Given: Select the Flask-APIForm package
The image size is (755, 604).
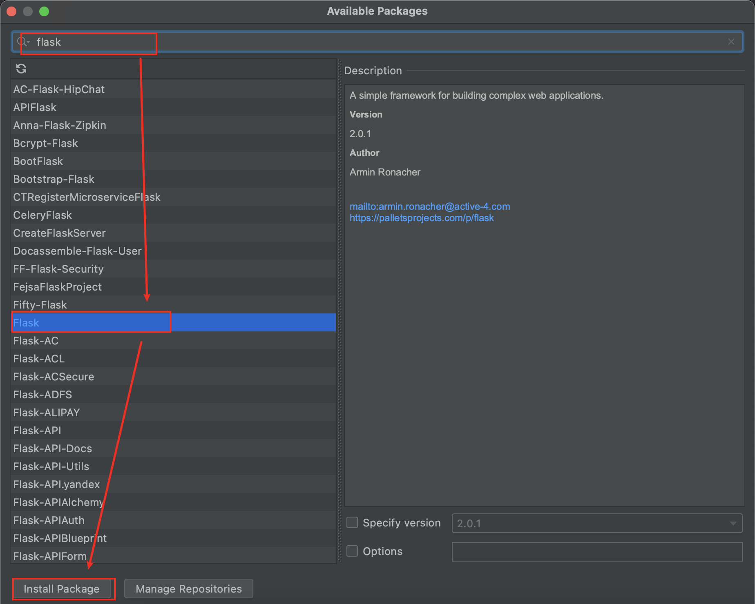Looking at the screenshot, I should click(173, 555).
